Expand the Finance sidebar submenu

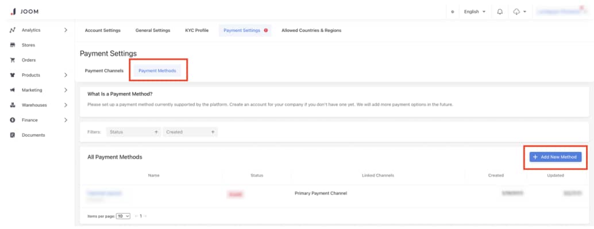pos(65,120)
